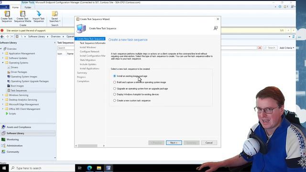Viewport: 306px width, 172px height.
Task: Select Deploy Windows Autopilot for existing devices
Action: [x=115, y=95]
